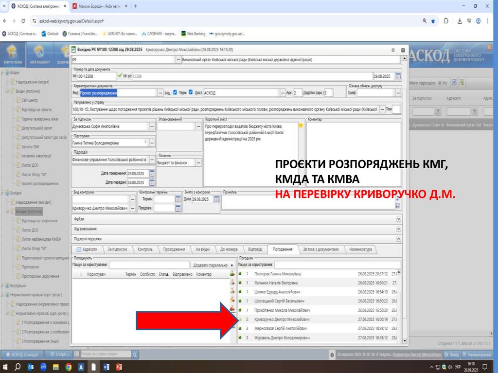Open the Дост. delivery method selector button

pyautogui.click(x=283, y=93)
